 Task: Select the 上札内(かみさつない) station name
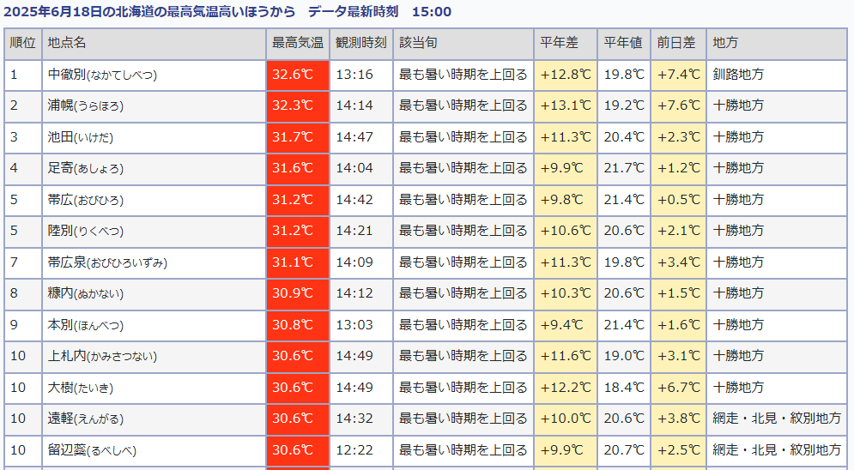click(x=102, y=356)
